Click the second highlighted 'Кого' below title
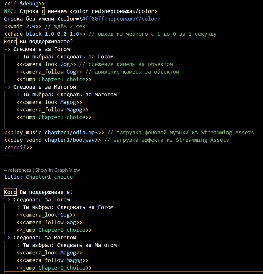 (10, 192)
